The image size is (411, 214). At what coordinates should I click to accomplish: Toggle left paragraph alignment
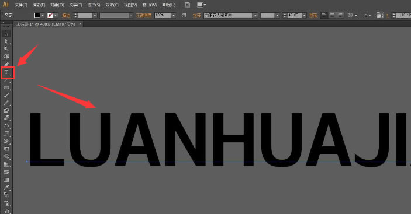[x=324, y=15]
